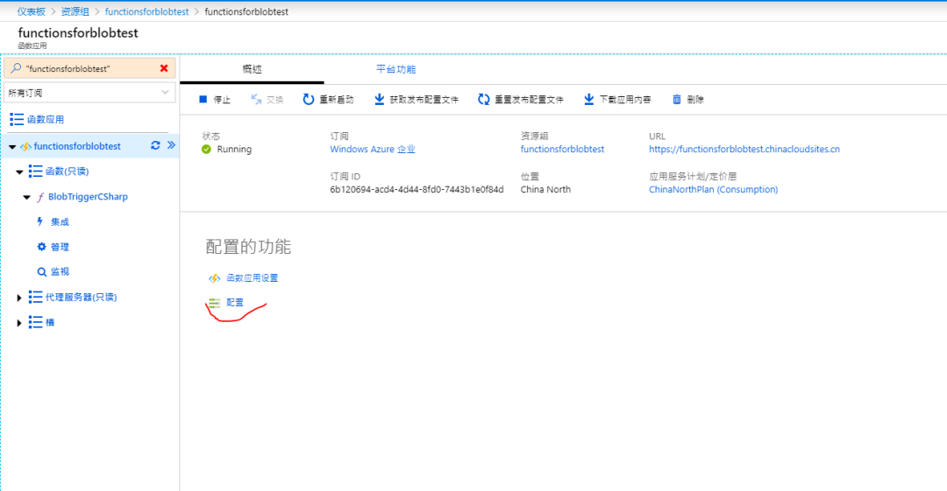Go to 仪表板 in the breadcrumb
Viewport: 947px width, 491px height.
point(31,11)
